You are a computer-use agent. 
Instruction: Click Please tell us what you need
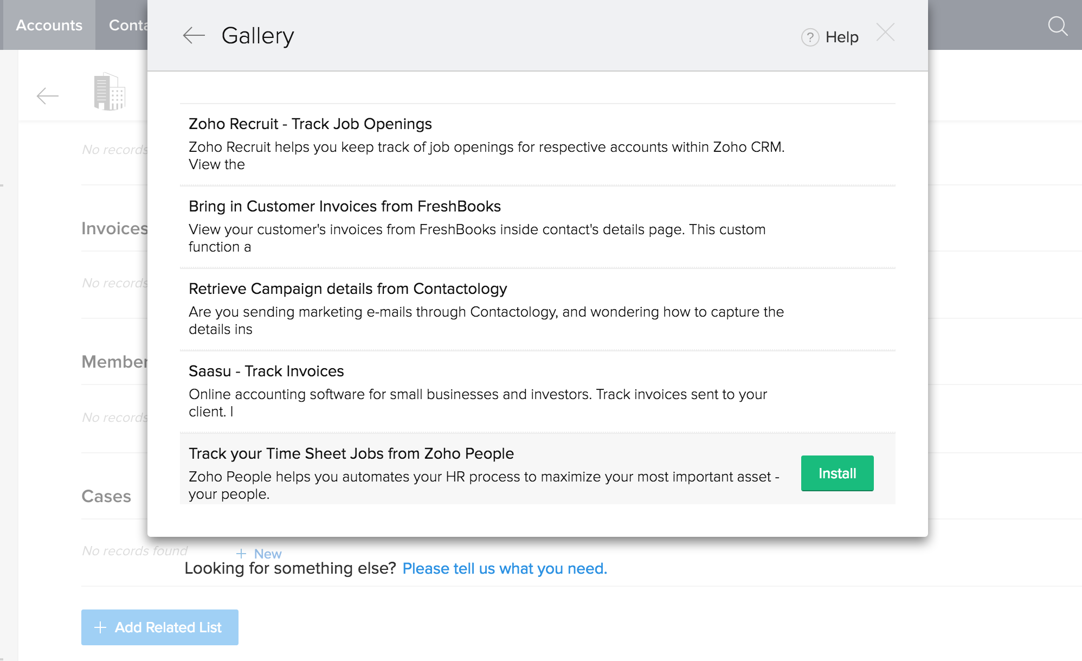(x=504, y=568)
